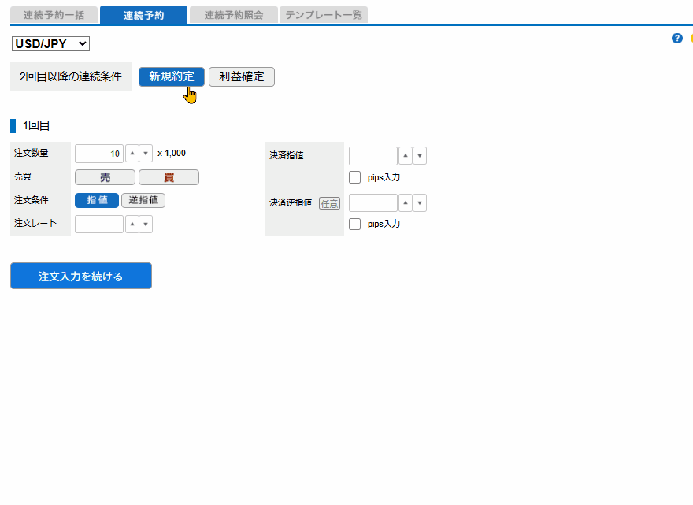Decrease 注文数量 with the down arrow
This screenshot has height=505, width=693.
pos(147,153)
